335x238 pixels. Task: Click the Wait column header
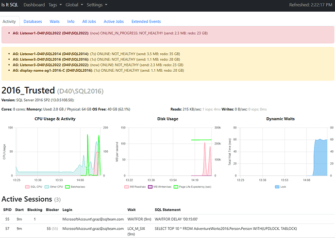pyautogui.click(x=132, y=209)
